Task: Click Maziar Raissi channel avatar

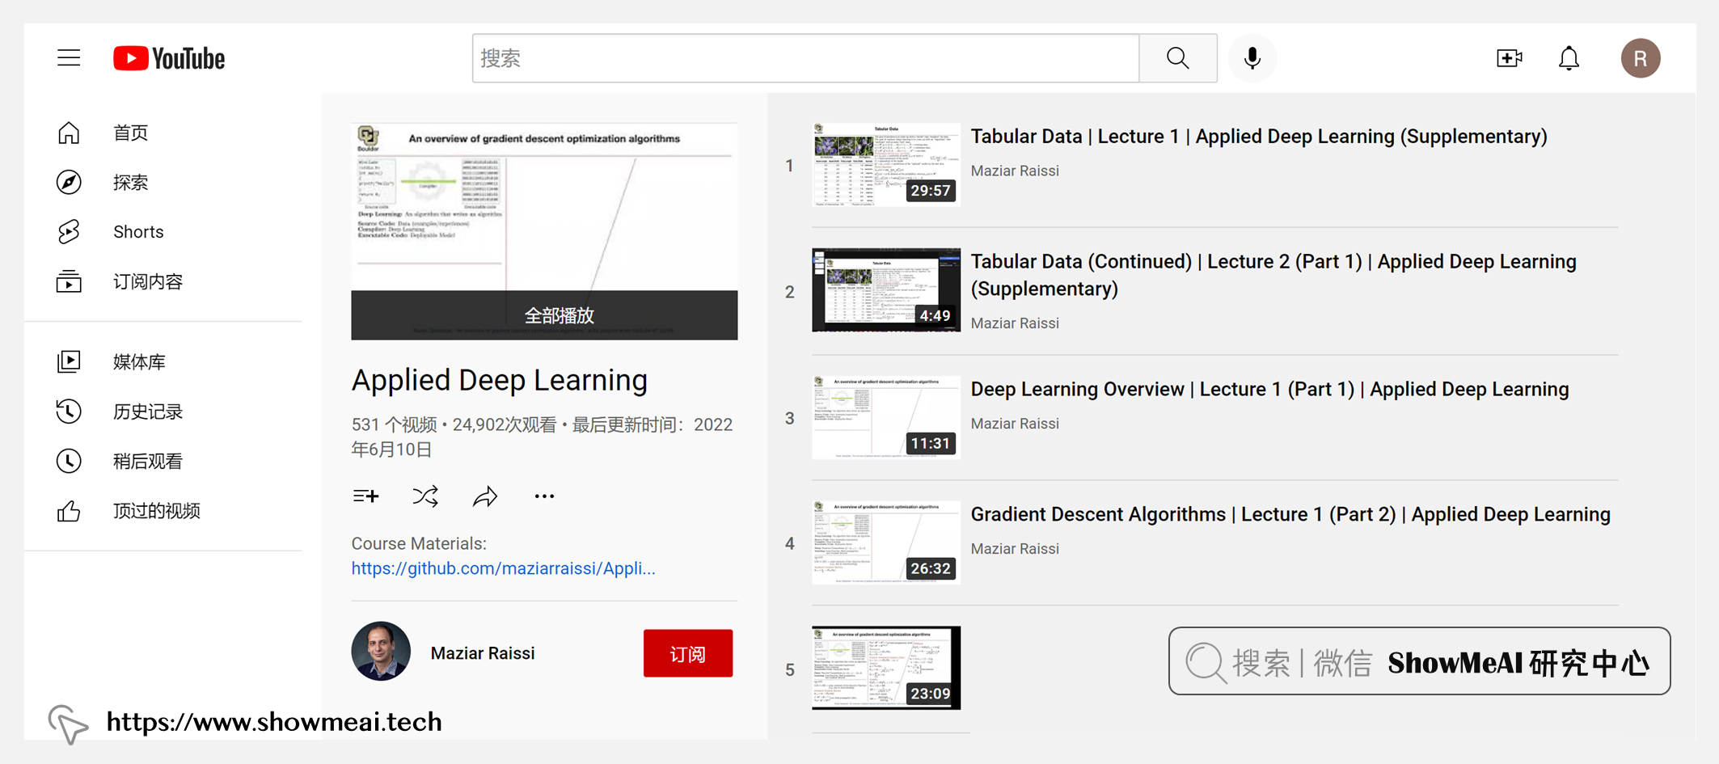Action: tap(381, 652)
